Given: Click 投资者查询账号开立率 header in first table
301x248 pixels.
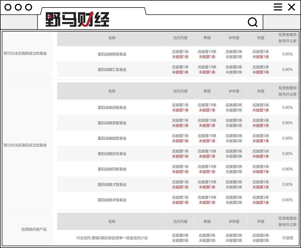Looking at the screenshot, I should point(287,38).
